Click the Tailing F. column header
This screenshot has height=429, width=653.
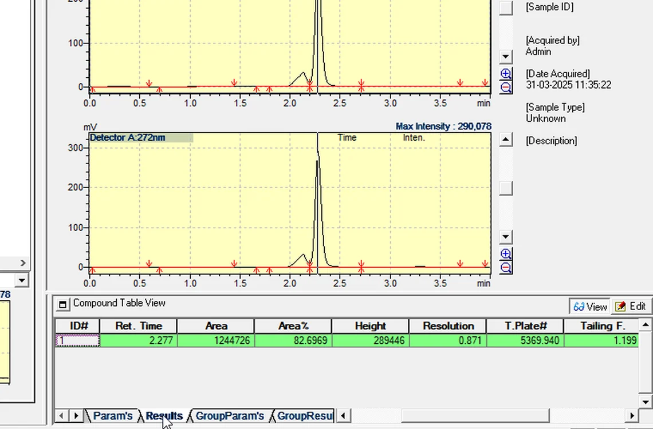[602, 326]
